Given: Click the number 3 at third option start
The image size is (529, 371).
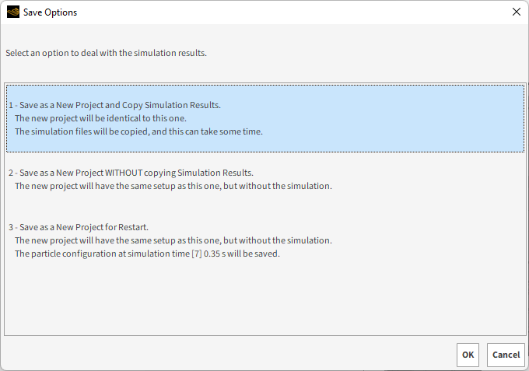Looking at the screenshot, I should (x=11, y=227).
